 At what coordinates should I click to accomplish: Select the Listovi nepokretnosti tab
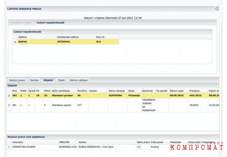click(50, 23)
